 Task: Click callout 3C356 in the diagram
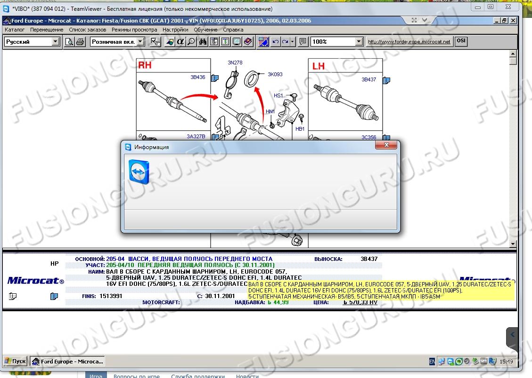(x=368, y=137)
